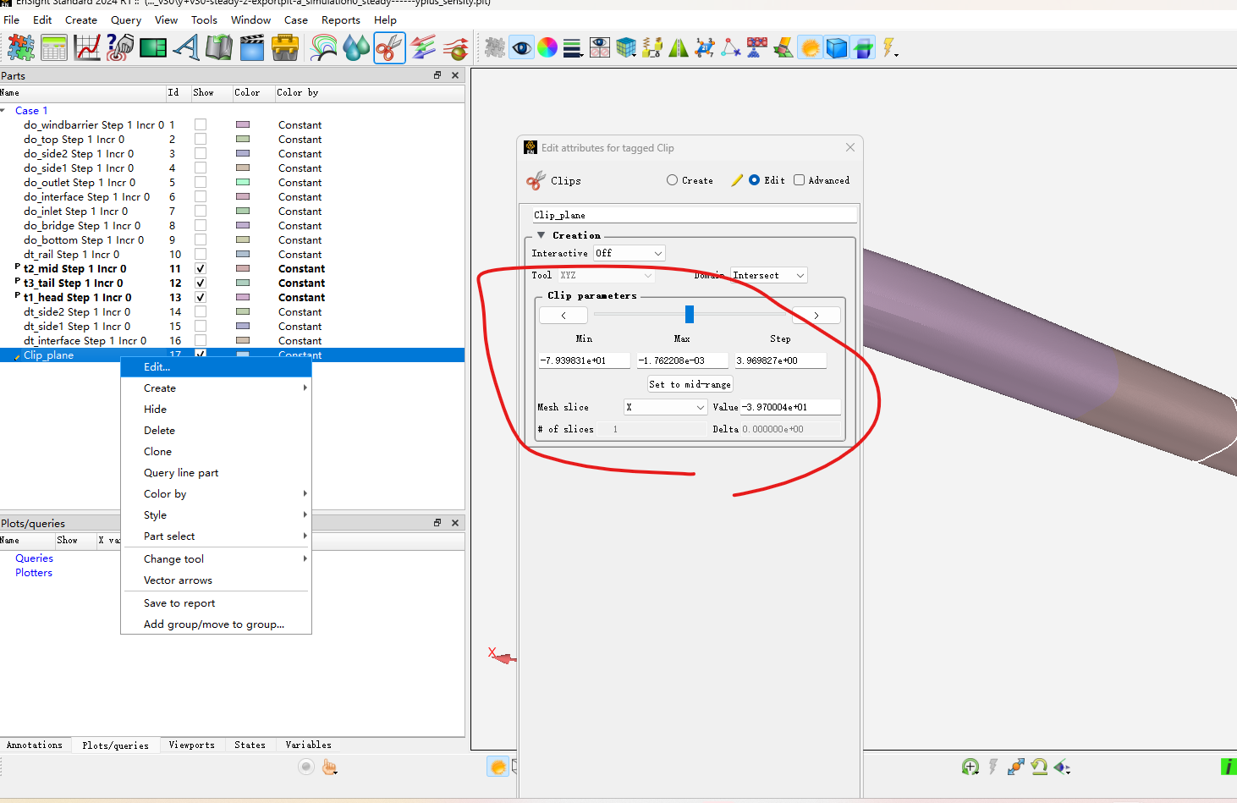Click the Contours rainbow arcs icon

(x=323, y=48)
